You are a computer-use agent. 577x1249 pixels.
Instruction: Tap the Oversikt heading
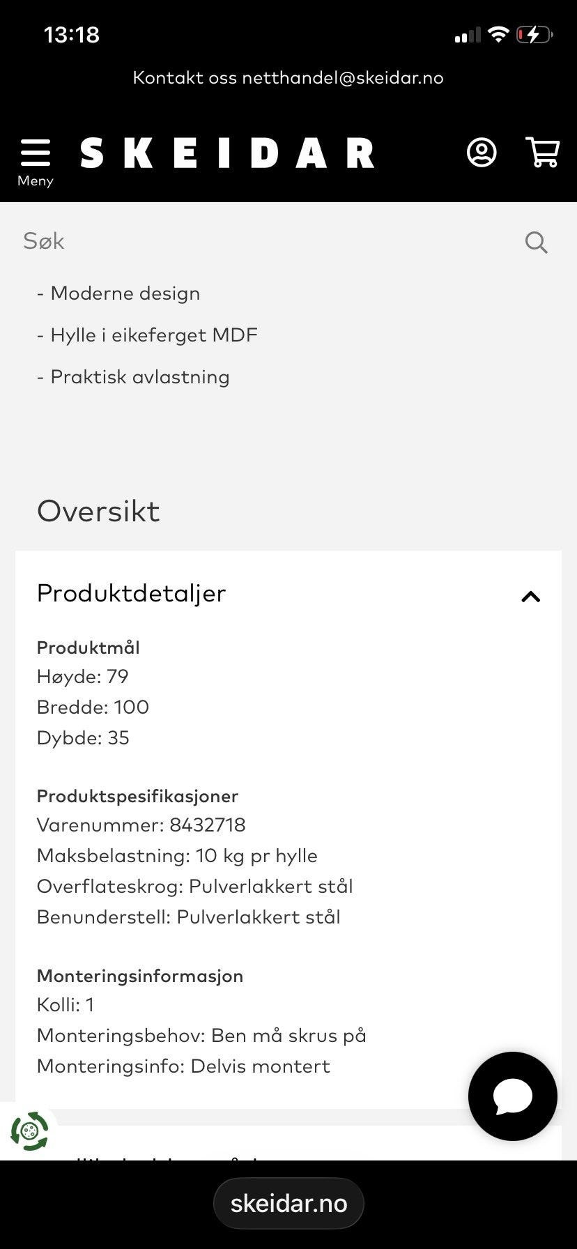coord(98,511)
